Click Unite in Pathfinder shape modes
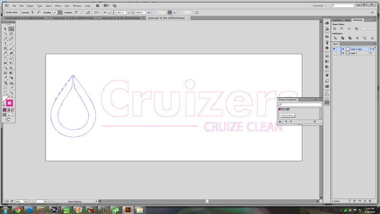Image resolution: width=380 pixels, height=214 pixels. pos(335,29)
